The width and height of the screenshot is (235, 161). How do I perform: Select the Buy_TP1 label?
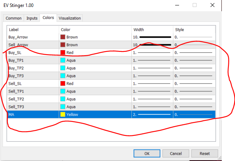pos(16,60)
